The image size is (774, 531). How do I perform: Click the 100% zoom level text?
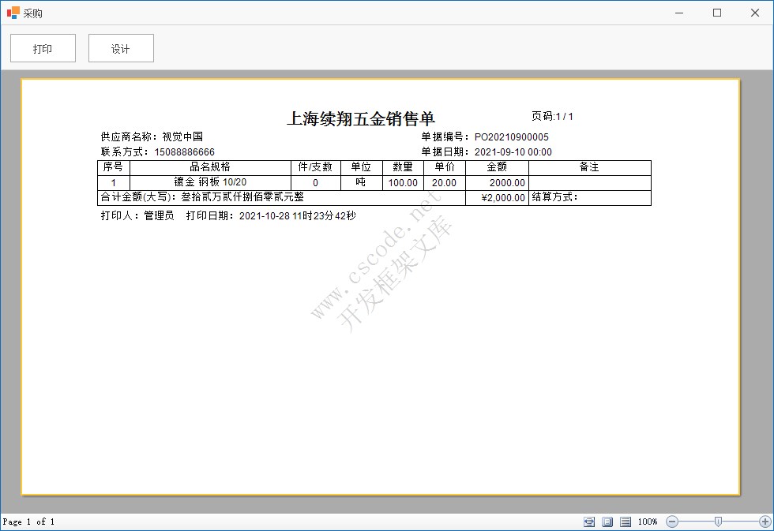[x=648, y=522]
